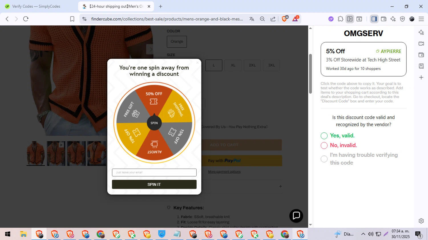
Task: Open Brave Shields lion icon
Action: [284, 19]
